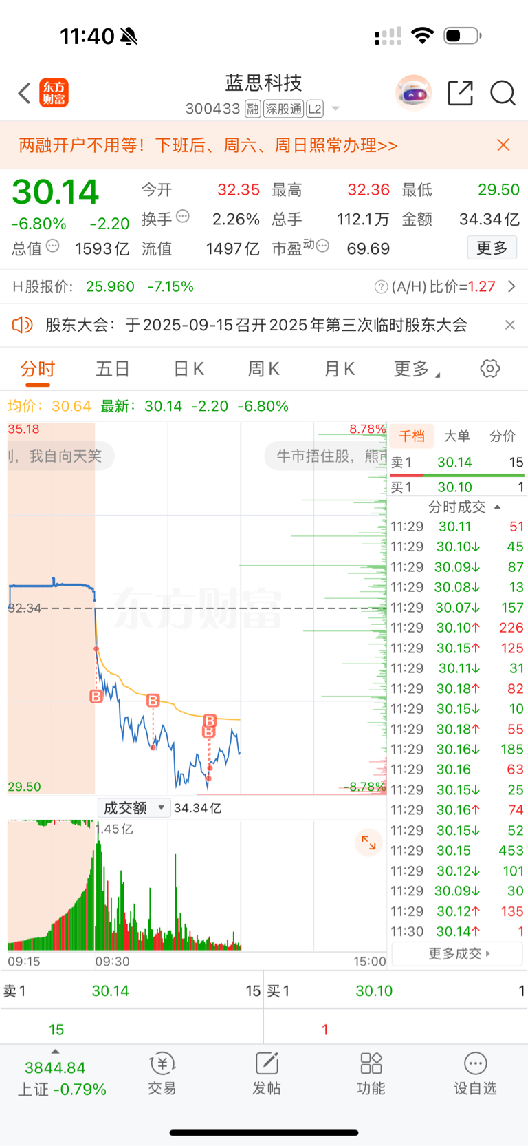Expand H股 price details chevron
The image size is (528, 1146).
click(511, 286)
